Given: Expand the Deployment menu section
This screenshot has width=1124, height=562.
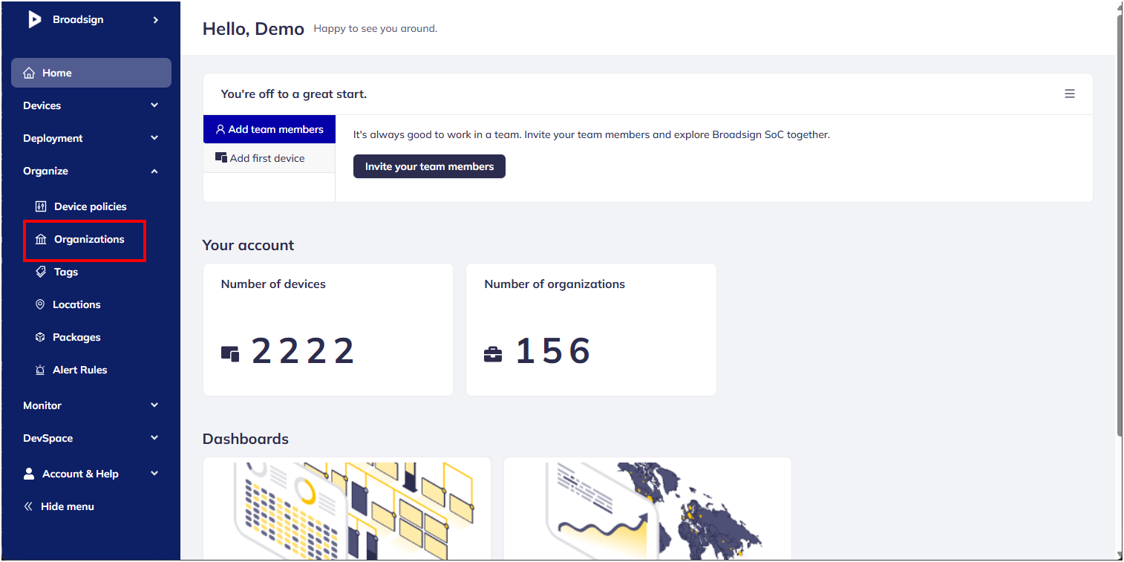Looking at the screenshot, I should coord(154,138).
